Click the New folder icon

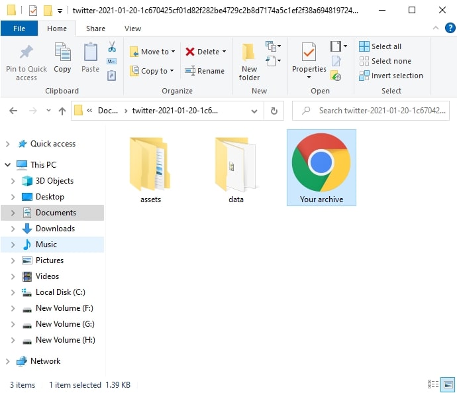point(248,52)
